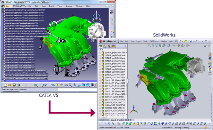Expand the BODY_ASSY,THROTTLE tree node
213x130 pixels.
point(100,102)
